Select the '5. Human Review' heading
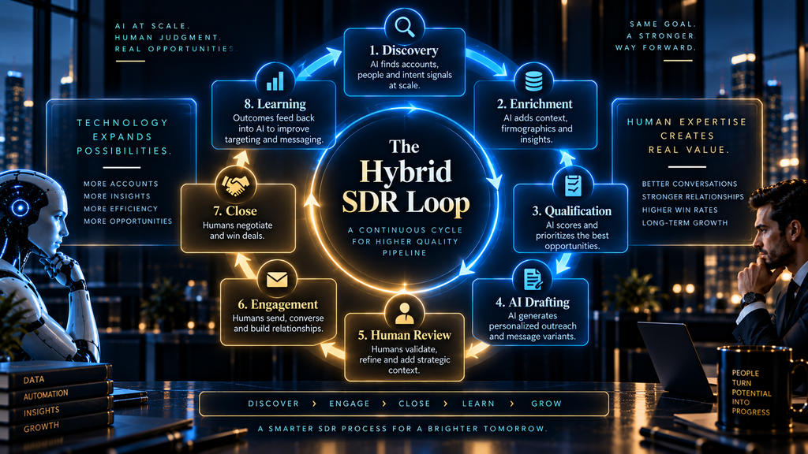Image resolution: width=808 pixels, height=454 pixels. 405,335
